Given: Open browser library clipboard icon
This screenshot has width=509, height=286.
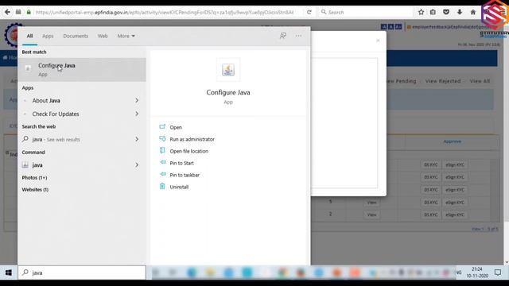Looking at the screenshot, I should 433,12.
